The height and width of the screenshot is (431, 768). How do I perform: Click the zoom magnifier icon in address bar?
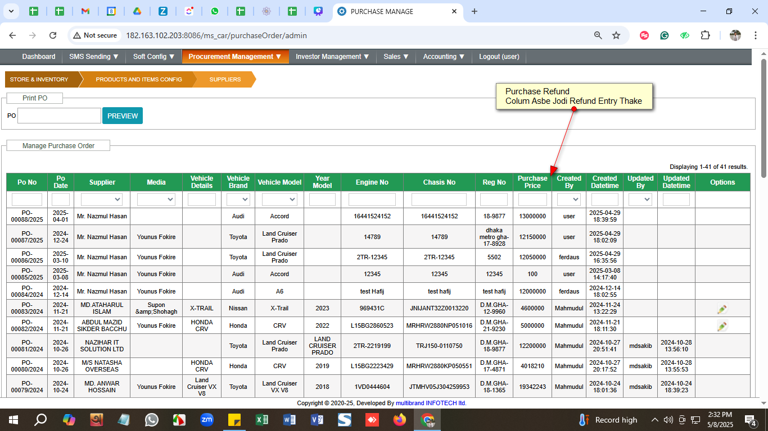coord(598,35)
